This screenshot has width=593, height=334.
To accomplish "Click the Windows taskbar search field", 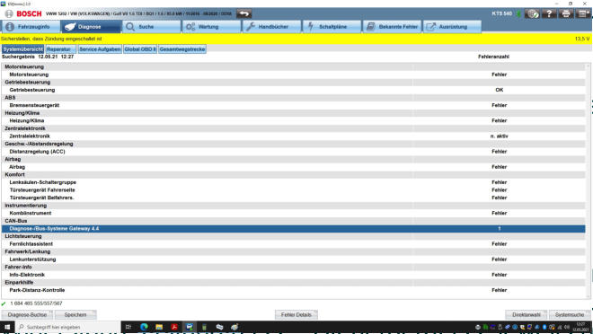I will pyautogui.click(x=68, y=327).
